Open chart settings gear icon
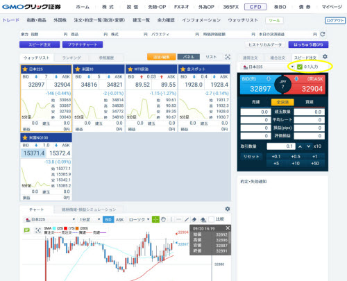This screenshot has width=347, height=281. click(228, 209)
